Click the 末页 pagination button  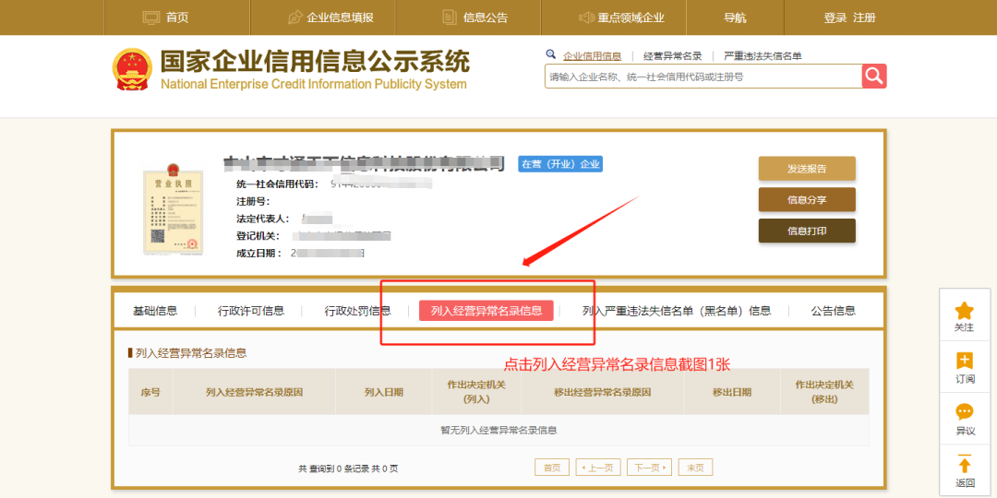696,468
